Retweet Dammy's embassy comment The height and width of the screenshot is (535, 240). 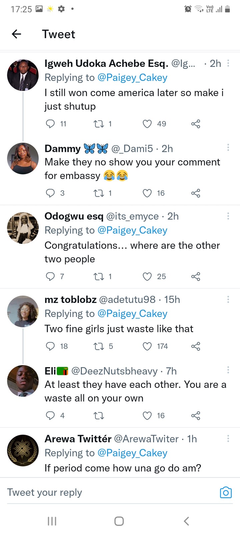[x=99, y=193]
